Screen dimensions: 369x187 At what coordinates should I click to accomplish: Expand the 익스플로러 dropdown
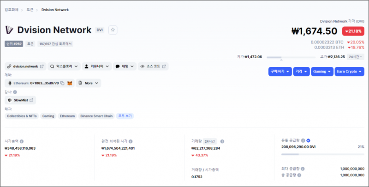pyautogui.click(x=64, y=66)
